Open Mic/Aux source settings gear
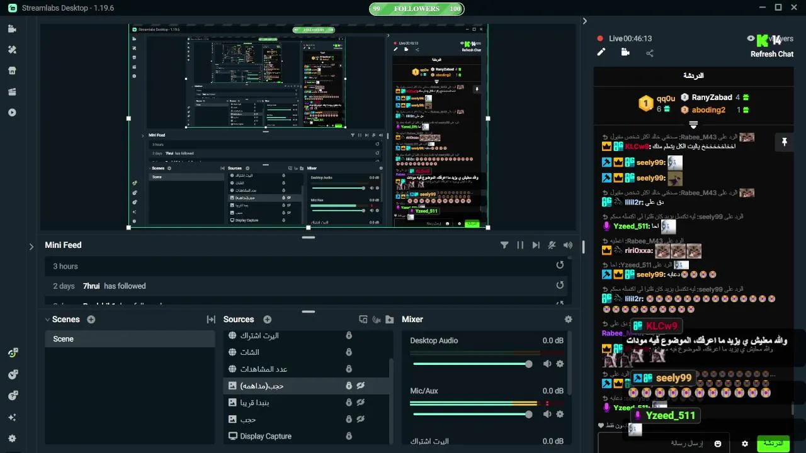 click(x=560, y=414)
